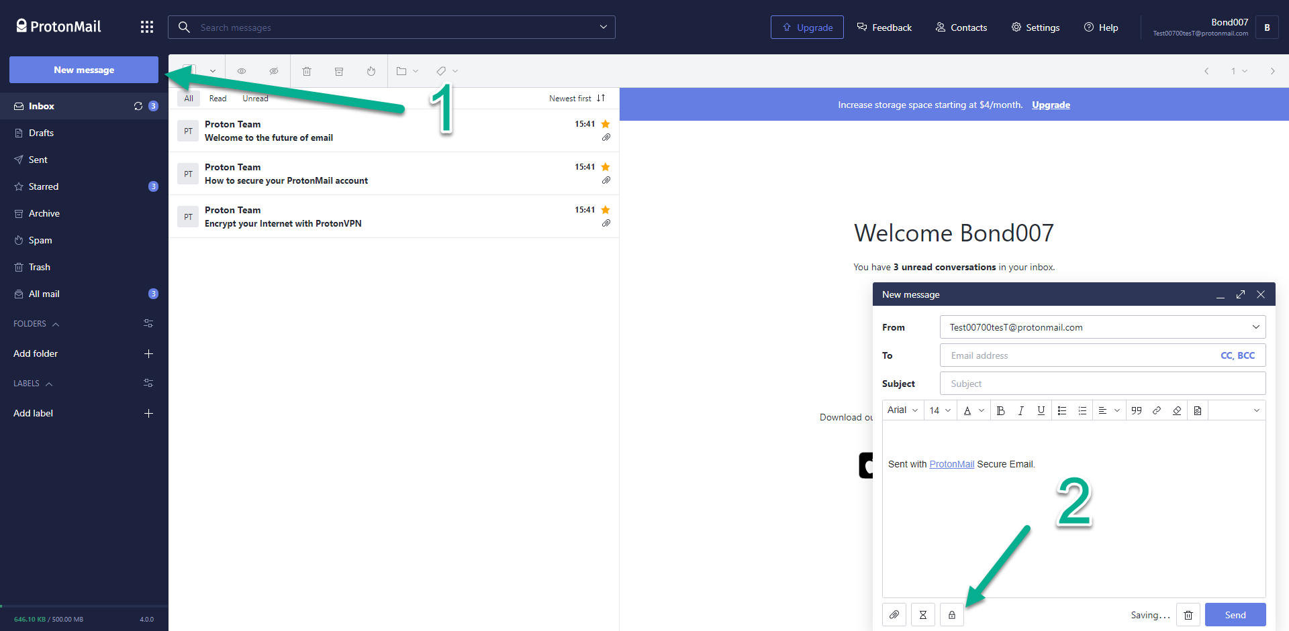1289x631 pixels.
Task: Open the Proton apps grid menu
Action: pyautogui.click(x=147, y=27)
